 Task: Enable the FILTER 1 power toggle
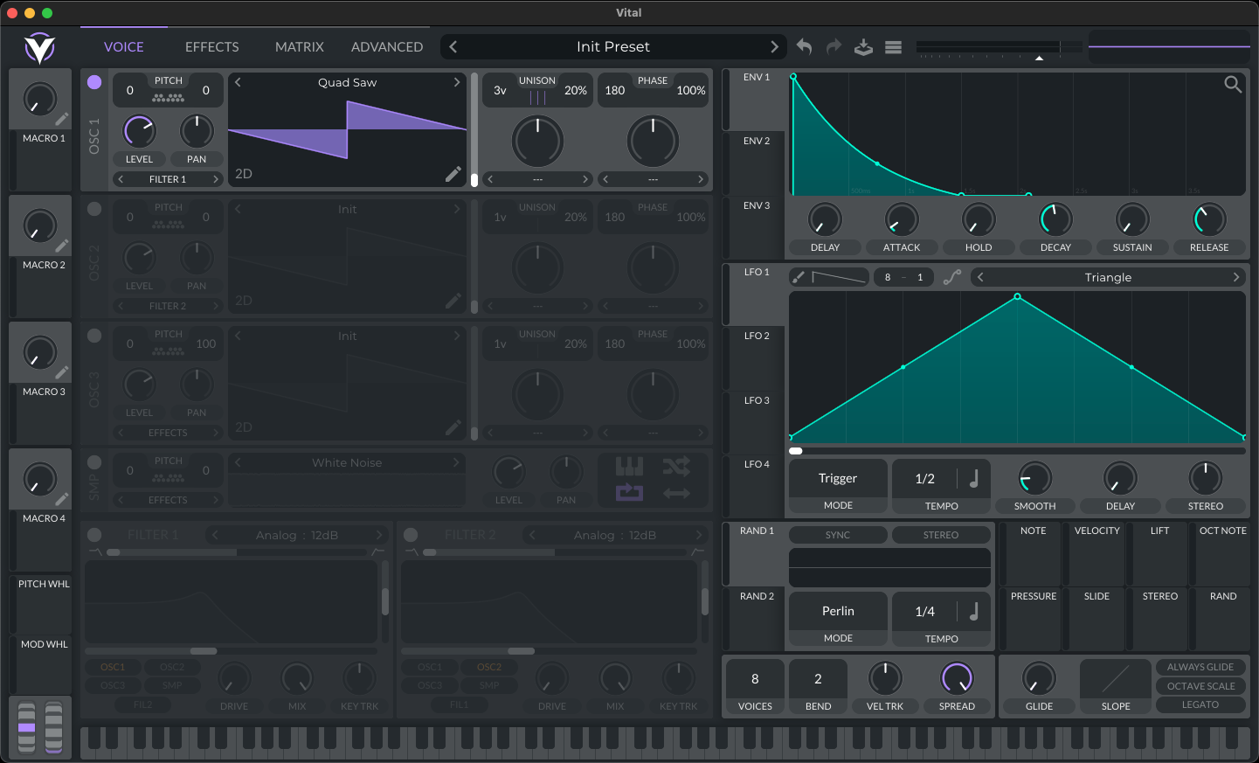pos(94,535)
